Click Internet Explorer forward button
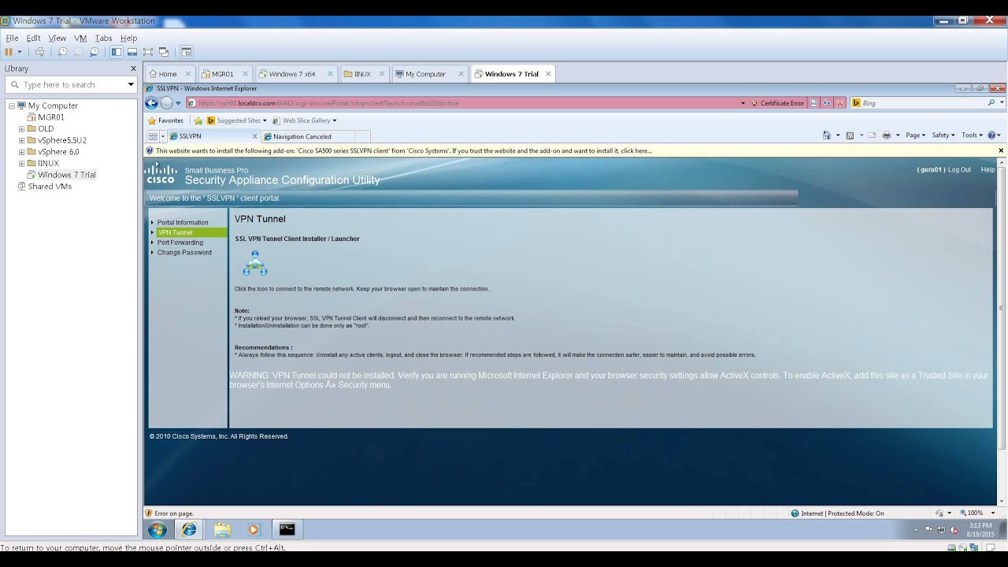 (x=166, y=103)
